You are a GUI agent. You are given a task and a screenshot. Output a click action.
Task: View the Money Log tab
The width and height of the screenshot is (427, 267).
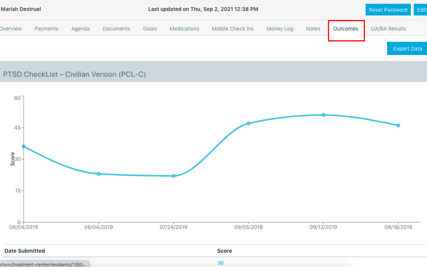click(x=280, y=28)
